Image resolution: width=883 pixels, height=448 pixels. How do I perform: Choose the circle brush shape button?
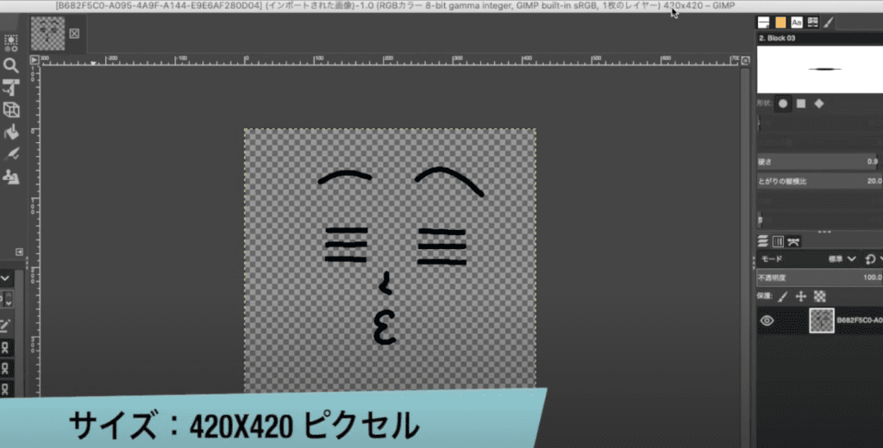click(783, 103)
